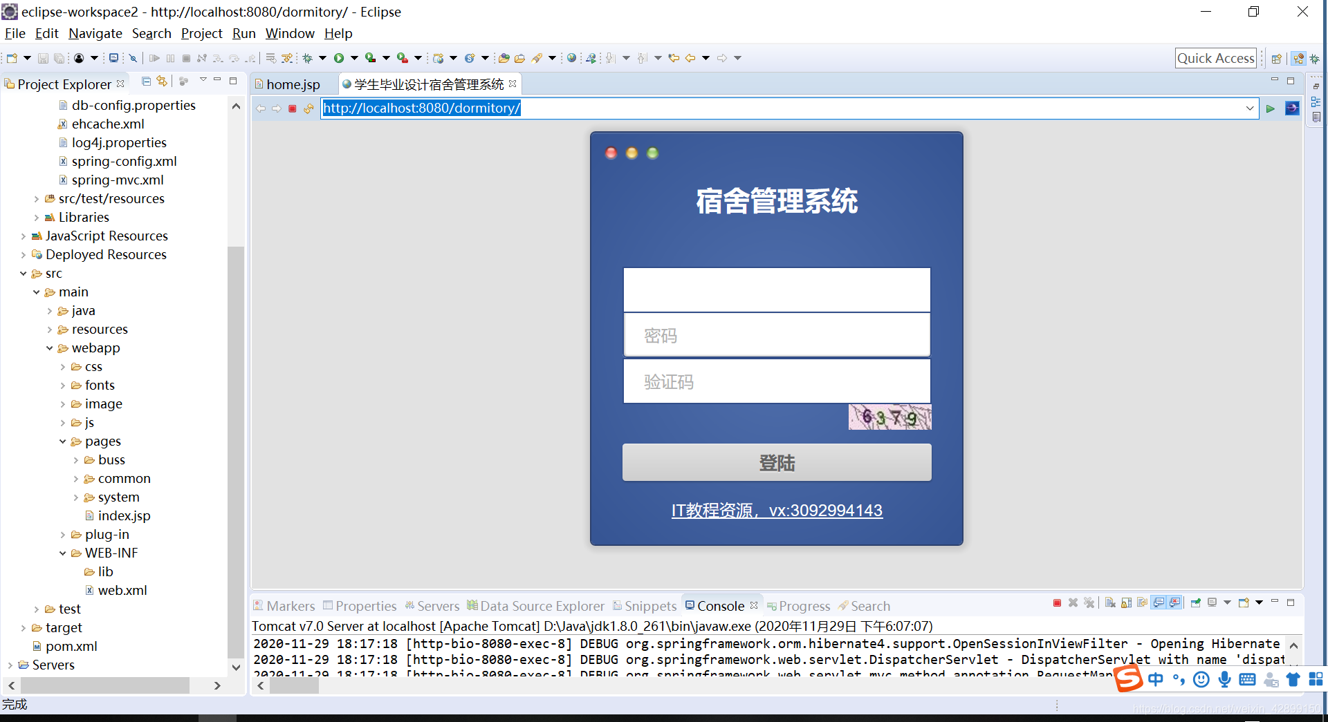Click the Project Explorer horizontal scrollbar

[105, 685]
